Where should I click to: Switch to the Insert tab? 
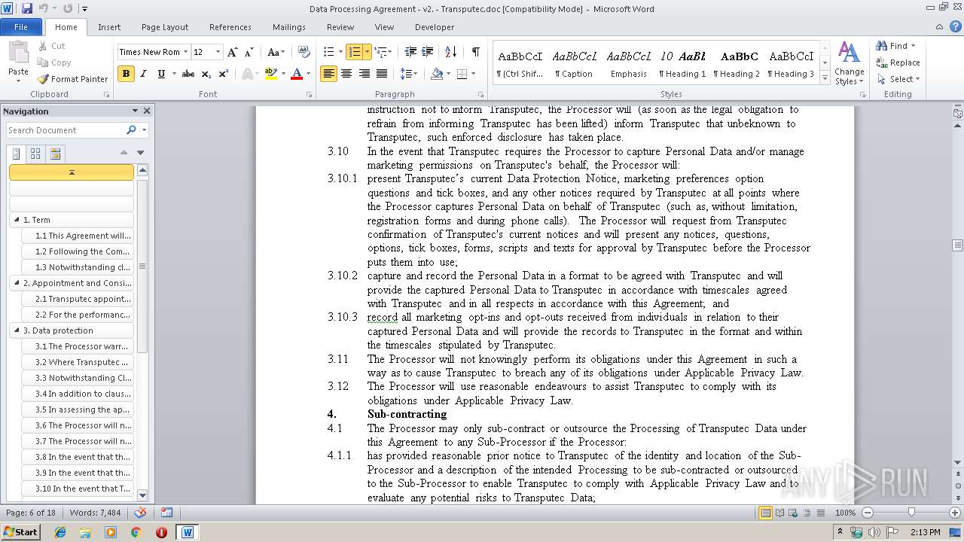(x=109, y=27)
